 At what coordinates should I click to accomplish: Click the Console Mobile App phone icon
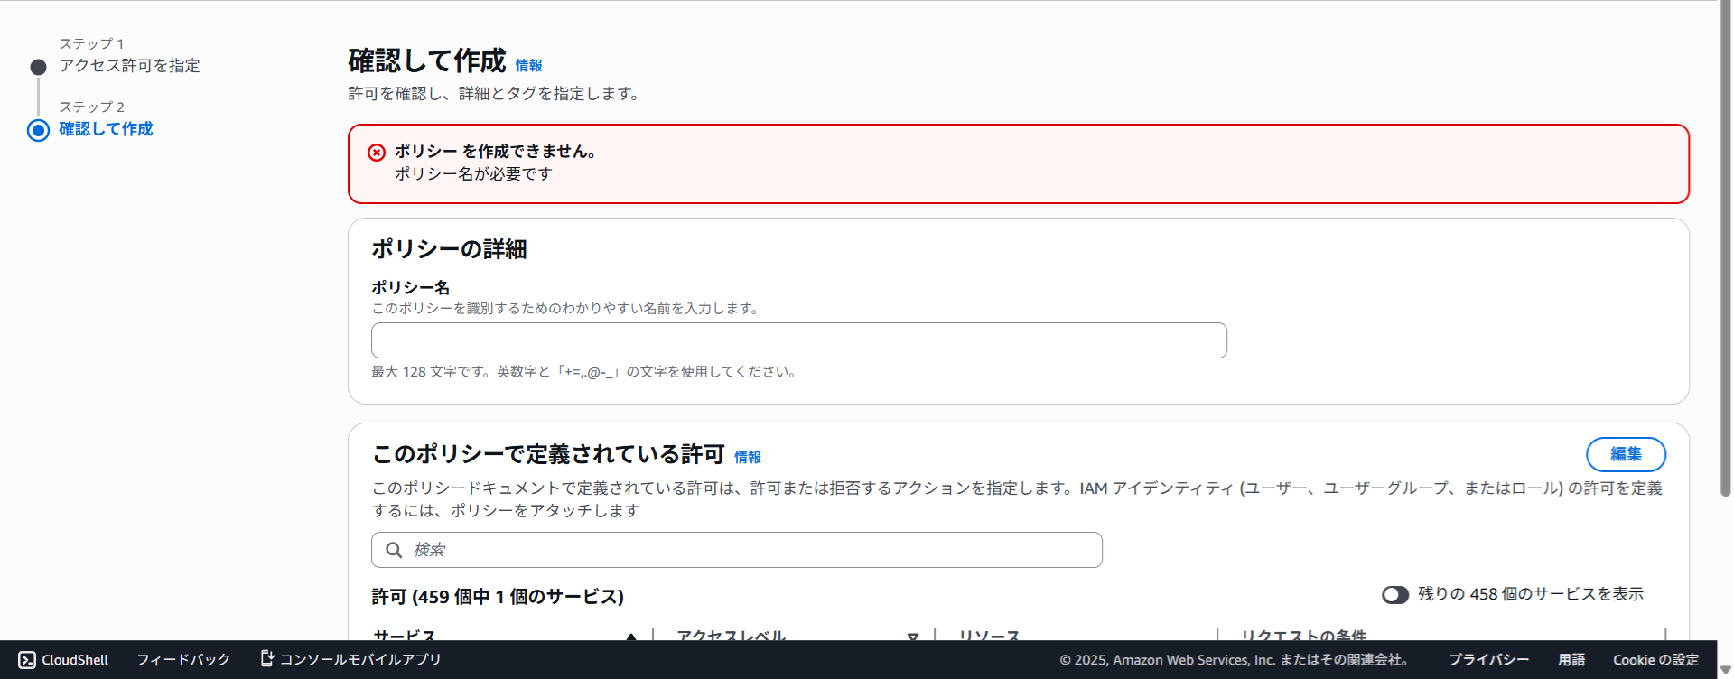266,658
